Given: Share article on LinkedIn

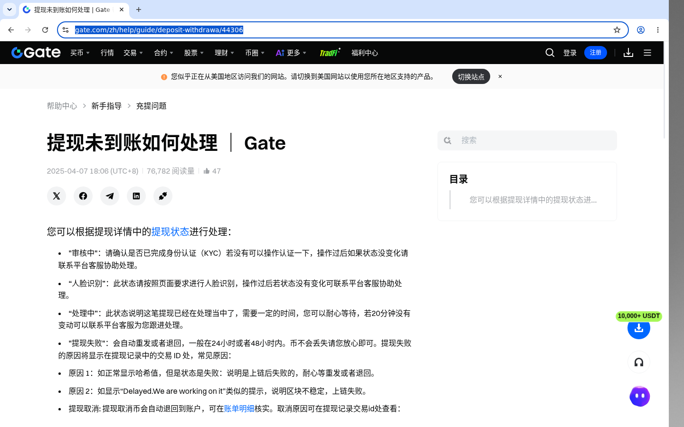Looking at the screenshot, I should click(136, 196).
